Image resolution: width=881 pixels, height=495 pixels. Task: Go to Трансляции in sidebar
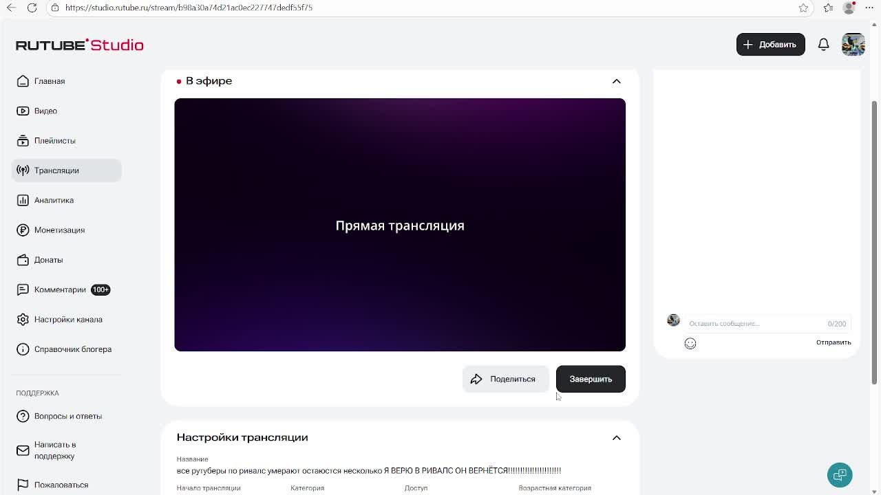pyautogui.click(x=67, y=170)
